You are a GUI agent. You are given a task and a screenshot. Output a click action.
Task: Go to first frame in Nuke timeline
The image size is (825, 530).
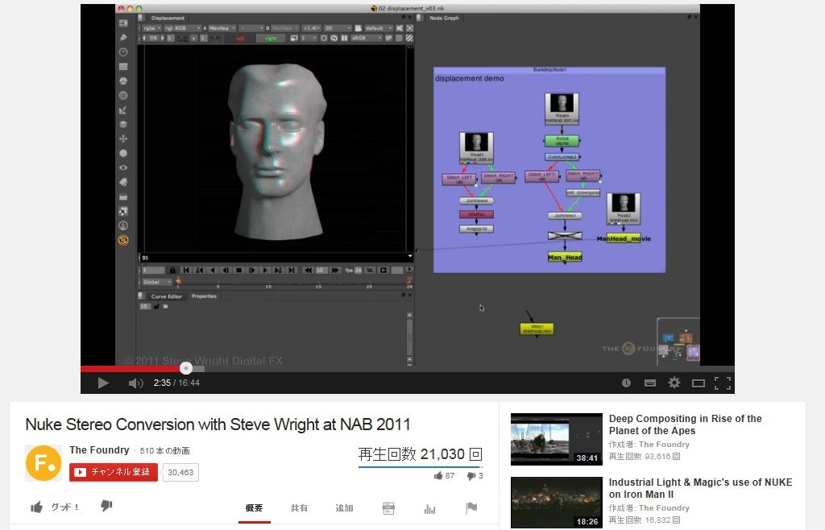186,271
